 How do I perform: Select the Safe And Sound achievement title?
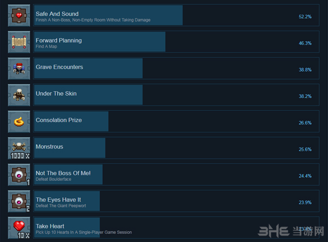[x=57, y=14]
